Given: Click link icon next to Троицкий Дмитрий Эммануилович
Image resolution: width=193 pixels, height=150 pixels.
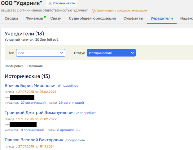Looking at the screenshot, I should 77,113.
